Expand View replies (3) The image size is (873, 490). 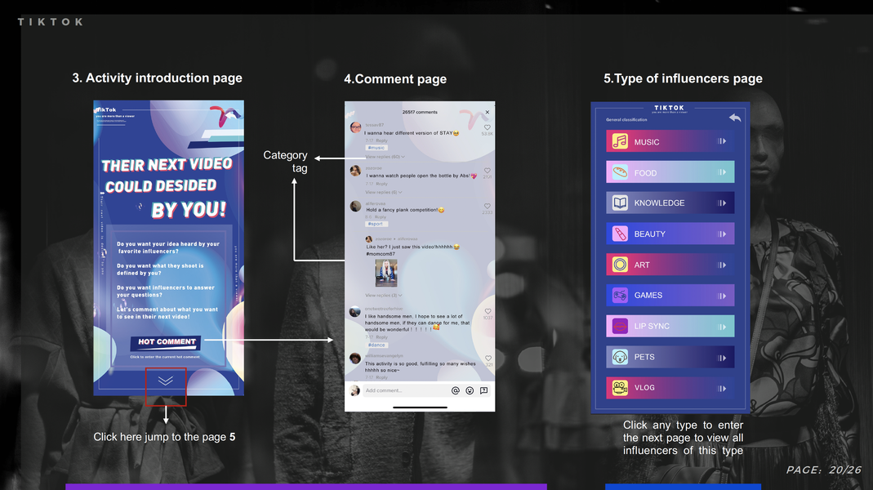point(384,295)
